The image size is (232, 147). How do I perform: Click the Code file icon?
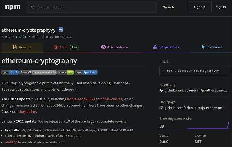[x=56, y=47]
